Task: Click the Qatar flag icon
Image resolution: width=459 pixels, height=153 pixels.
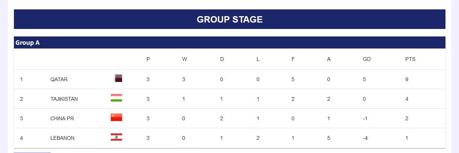Action: coord(118,78)
